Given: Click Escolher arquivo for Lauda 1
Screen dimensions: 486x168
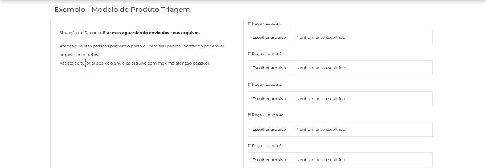Looking at the screenshot, I should click(269, 37).
